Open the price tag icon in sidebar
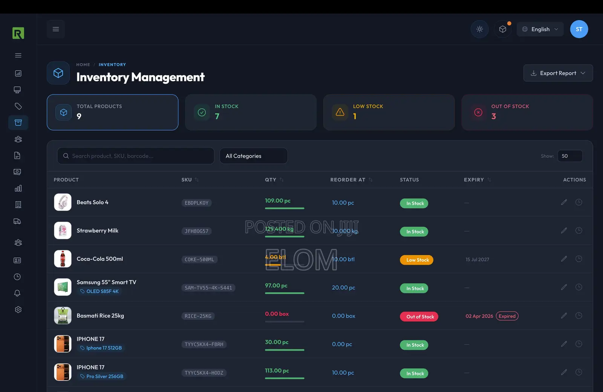Image resolution: width=603 pixels, height=392 pixels. [18, 106]
